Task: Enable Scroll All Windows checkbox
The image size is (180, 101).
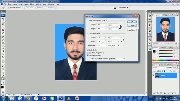Action: pos(9,8)
